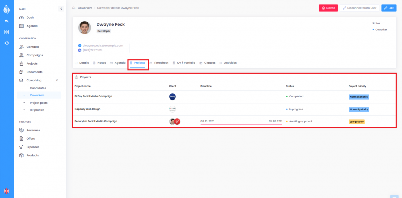This screenshot has height=198, width=402.
Task: Click Disconnect from user button
Action: pos(359,8)
